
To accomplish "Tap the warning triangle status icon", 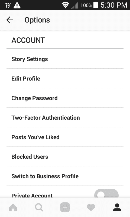I will coord(17,5).
